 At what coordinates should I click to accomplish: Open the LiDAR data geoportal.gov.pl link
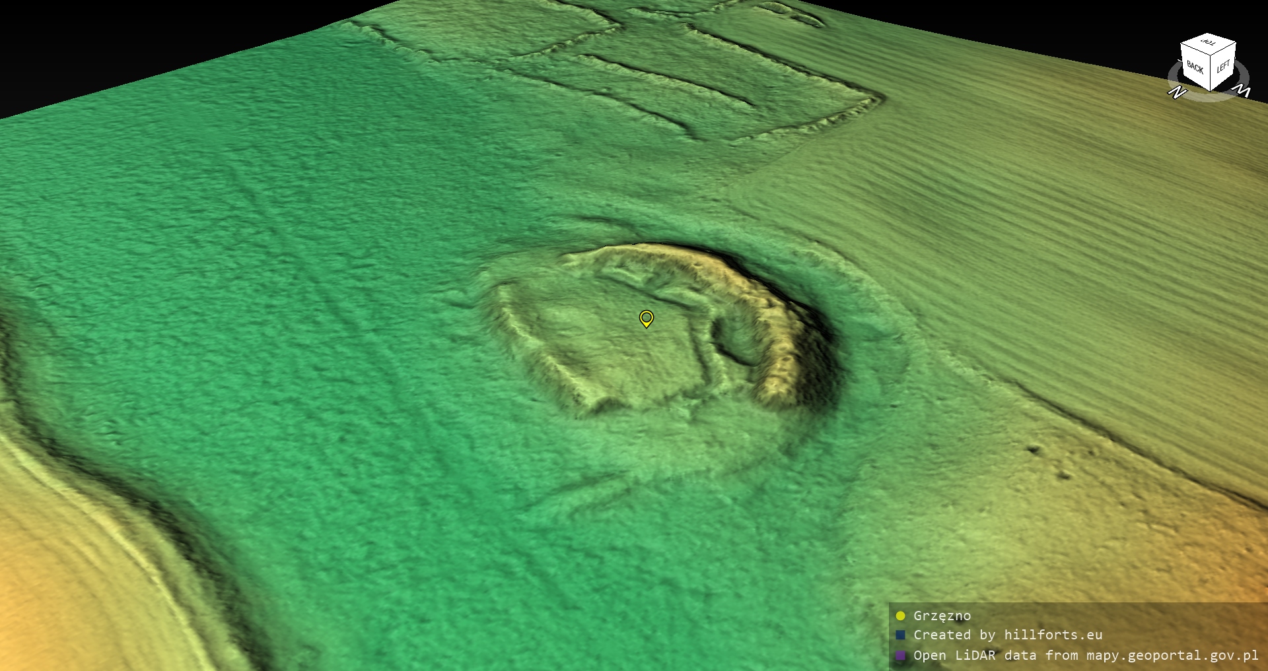(x=1086, y=656)
